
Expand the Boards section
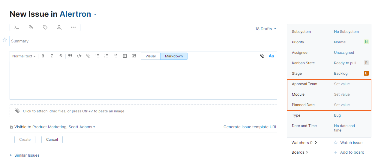(x=300, y=152)
